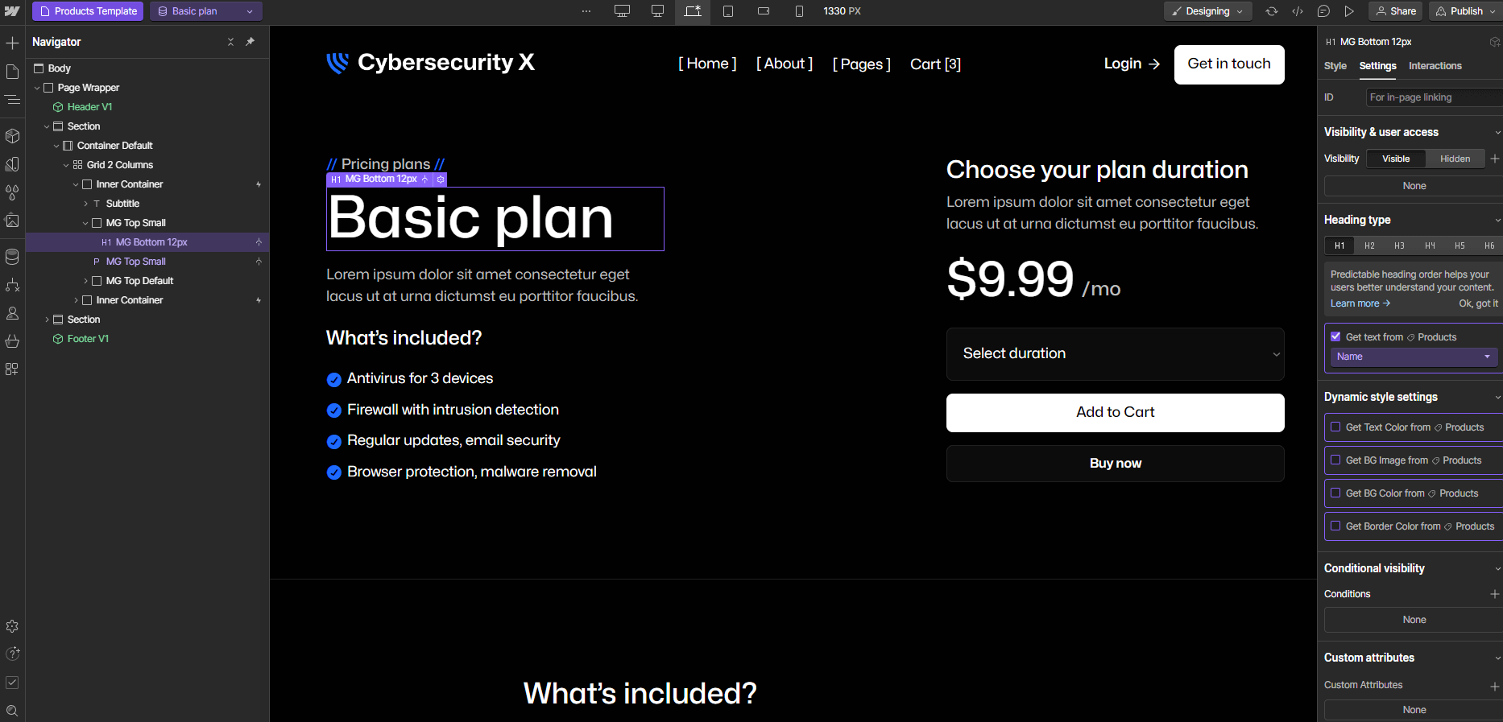Uncheck Get text from Products
The image size is (1503, 722).
1336,336
